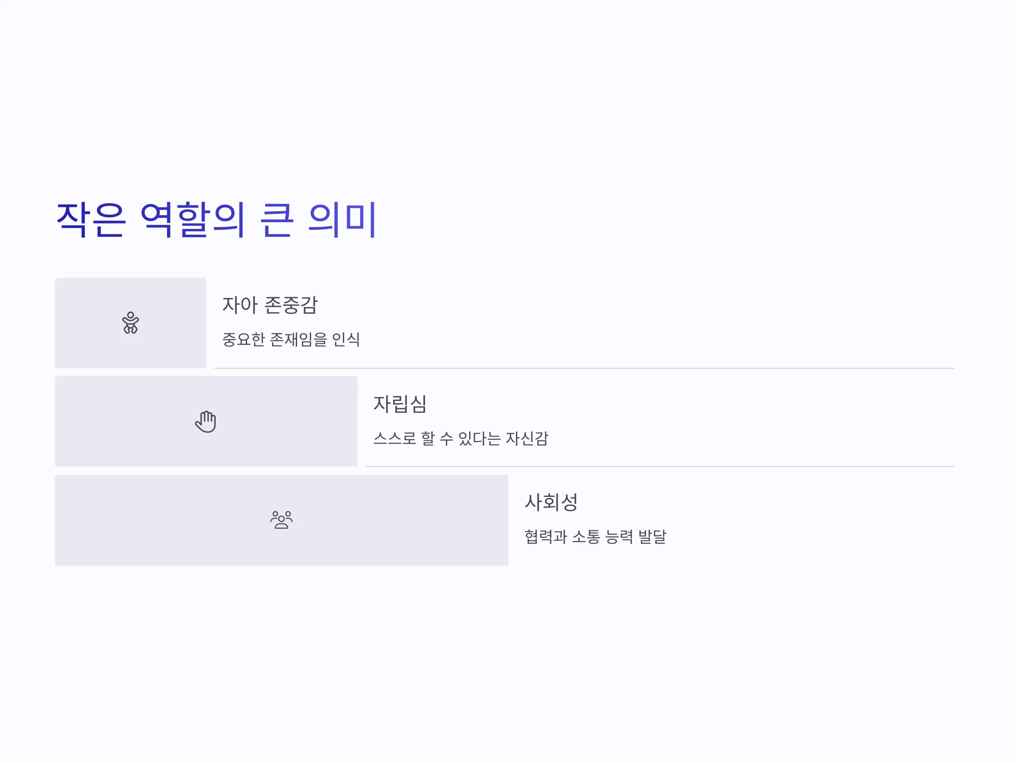This screenshot has width=1017, height=762.
Task: Click the 사회성 heading
Action: [x=551, y=502]
